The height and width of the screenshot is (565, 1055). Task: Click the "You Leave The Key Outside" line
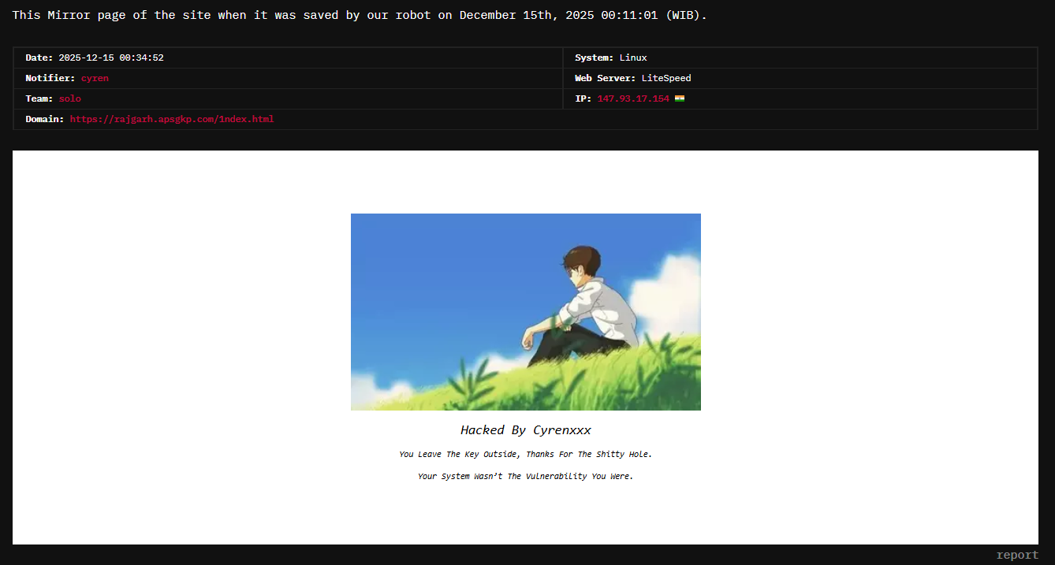(525, 454)
